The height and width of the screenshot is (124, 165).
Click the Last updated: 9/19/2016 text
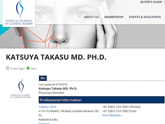53,84
